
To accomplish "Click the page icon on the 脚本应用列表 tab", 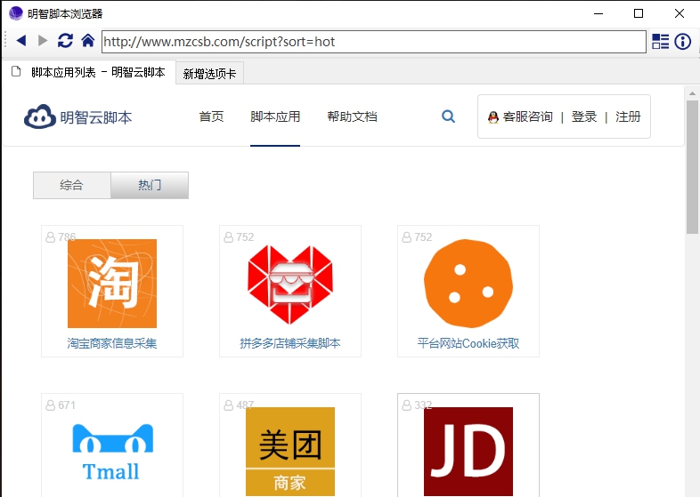I will click(16, 71).
